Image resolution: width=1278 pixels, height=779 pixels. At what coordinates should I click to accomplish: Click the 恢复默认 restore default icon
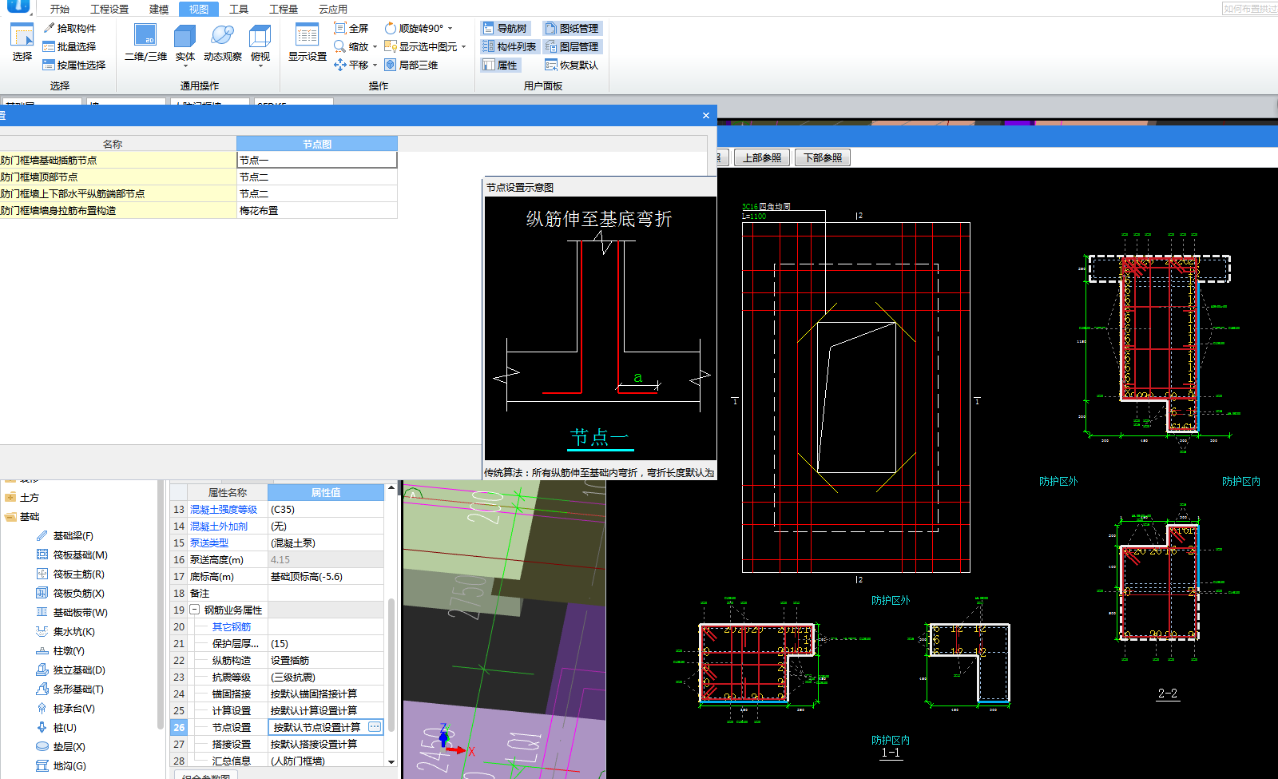pos(551,65)
